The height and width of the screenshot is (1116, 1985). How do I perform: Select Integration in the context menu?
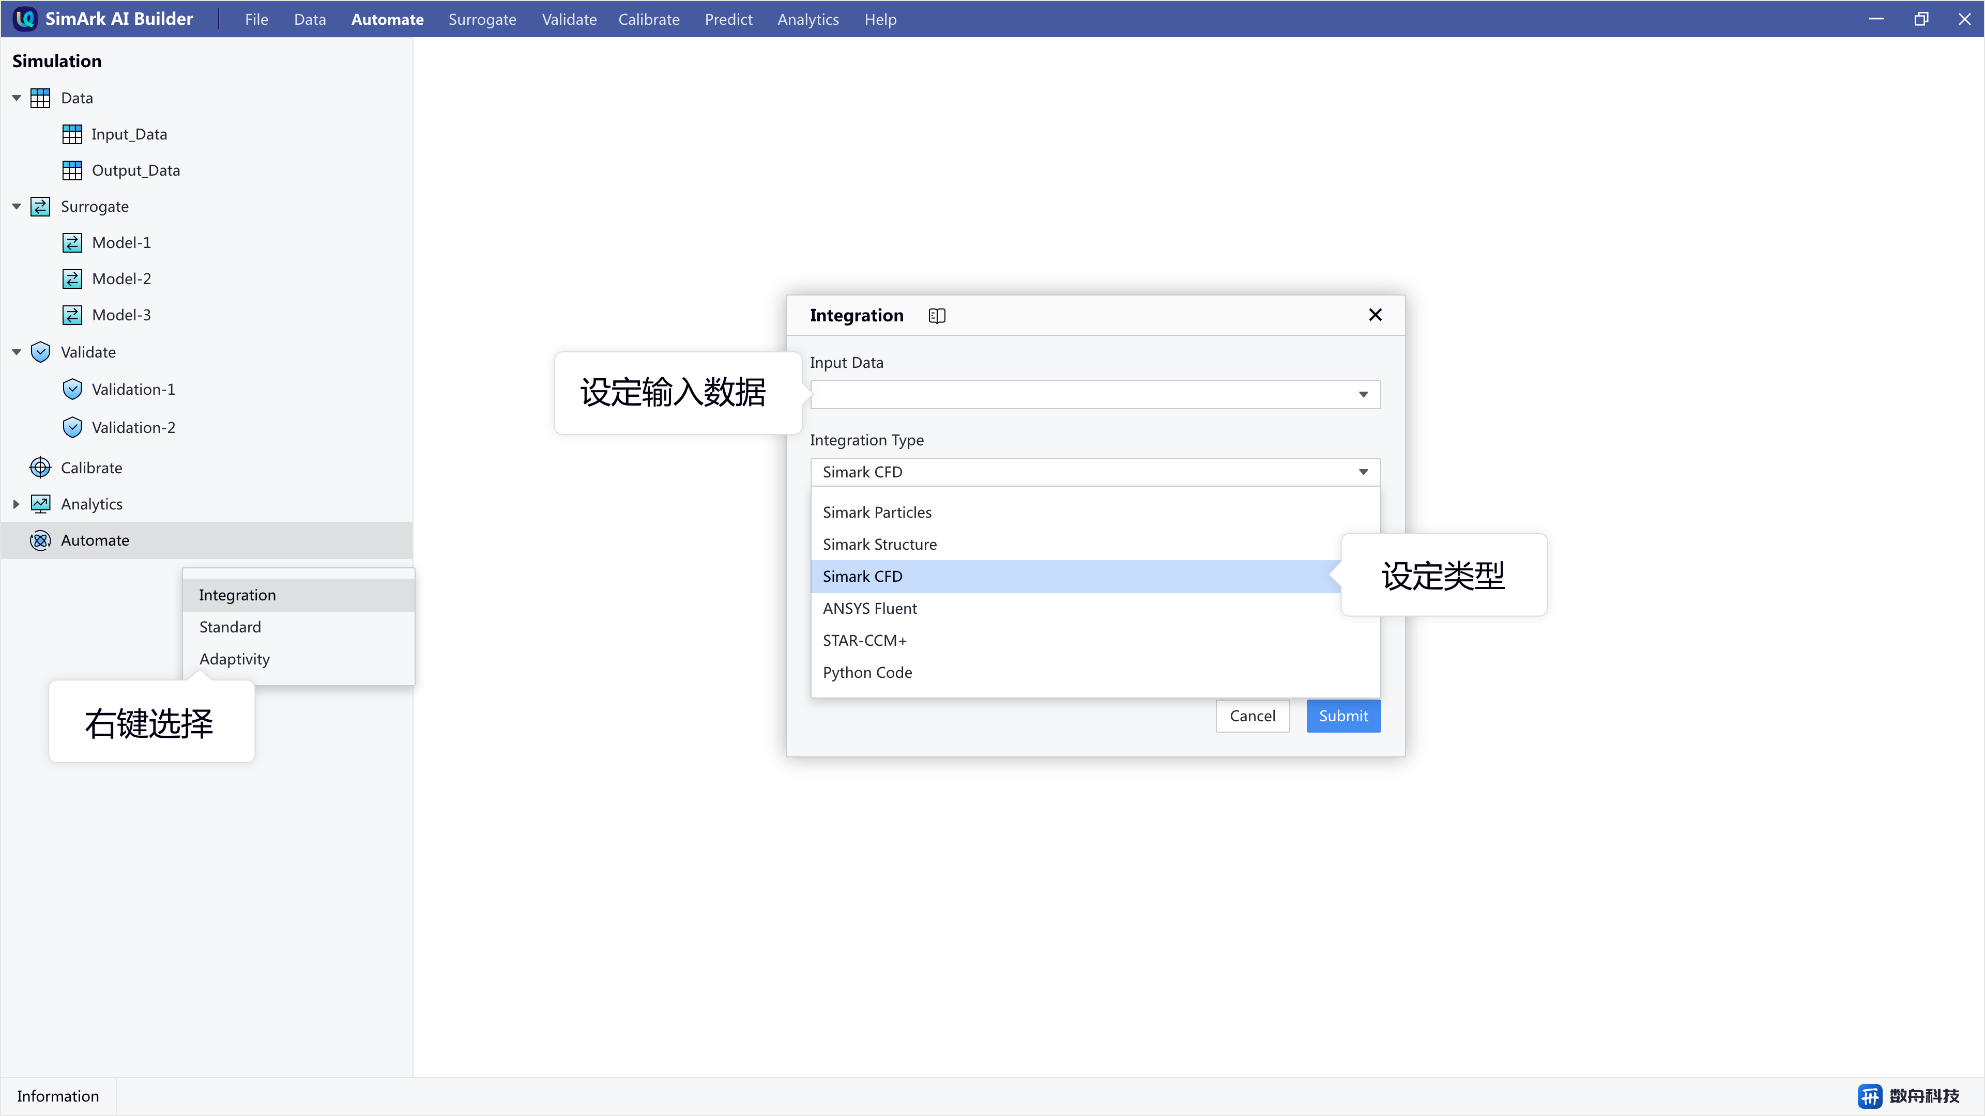coord(298,595)
